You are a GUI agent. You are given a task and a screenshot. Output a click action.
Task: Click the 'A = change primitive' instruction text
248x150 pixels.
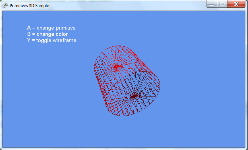click(51, 28)
